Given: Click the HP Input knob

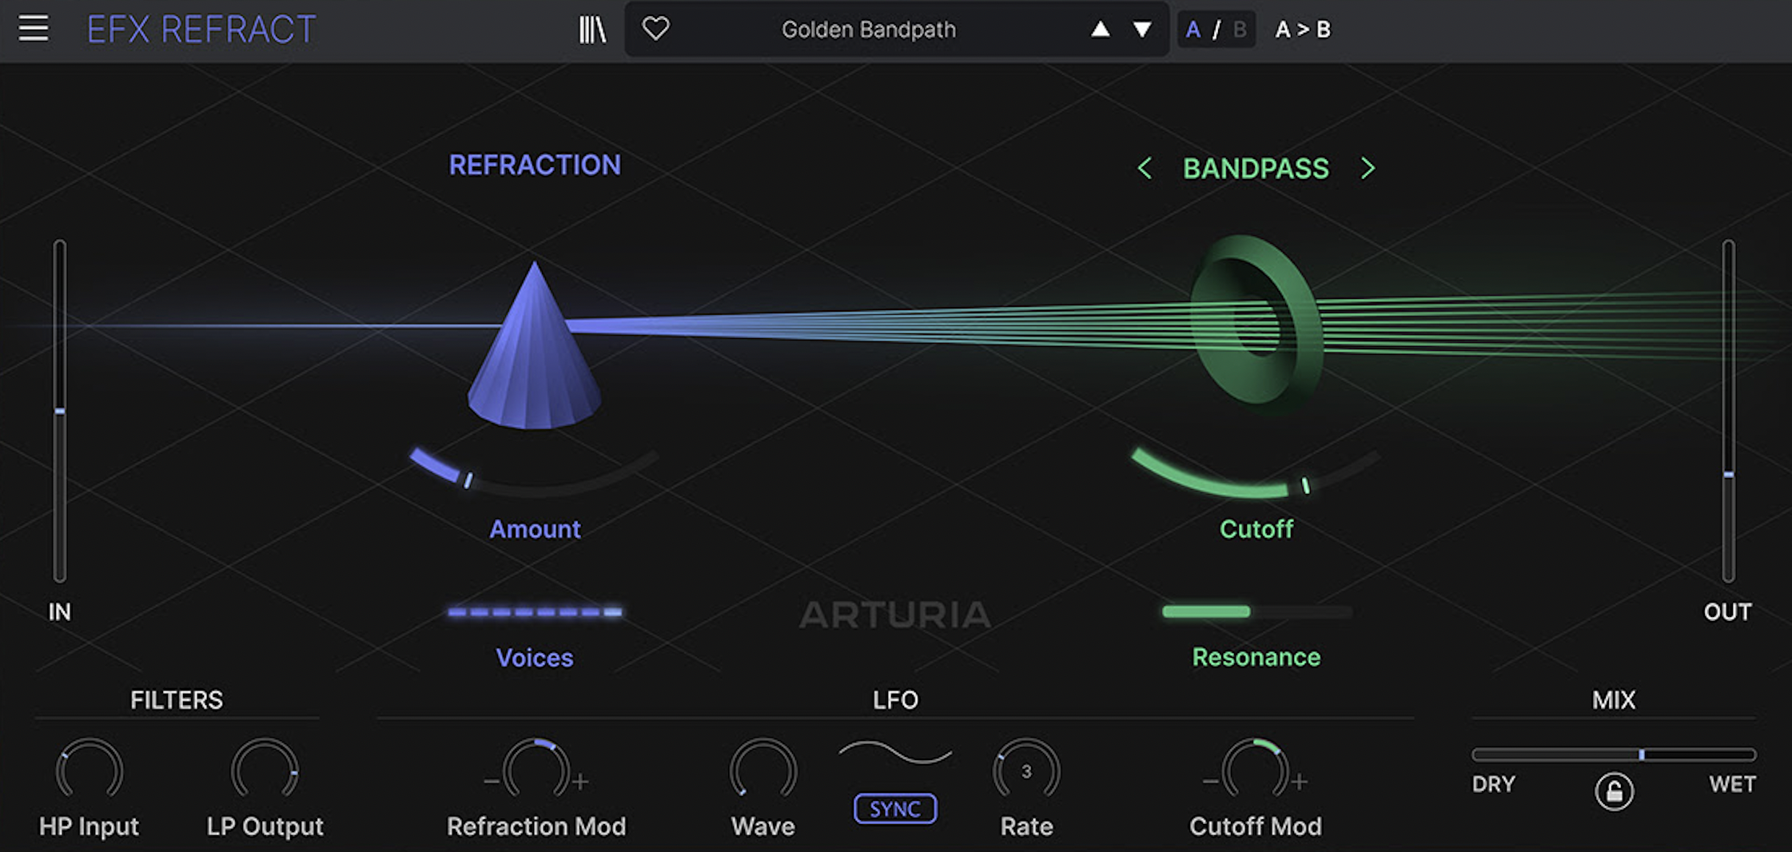Looking at the screenshot, I should 89,770.
